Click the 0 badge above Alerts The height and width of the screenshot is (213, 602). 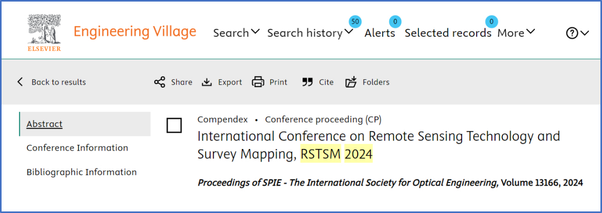[395, 22]
